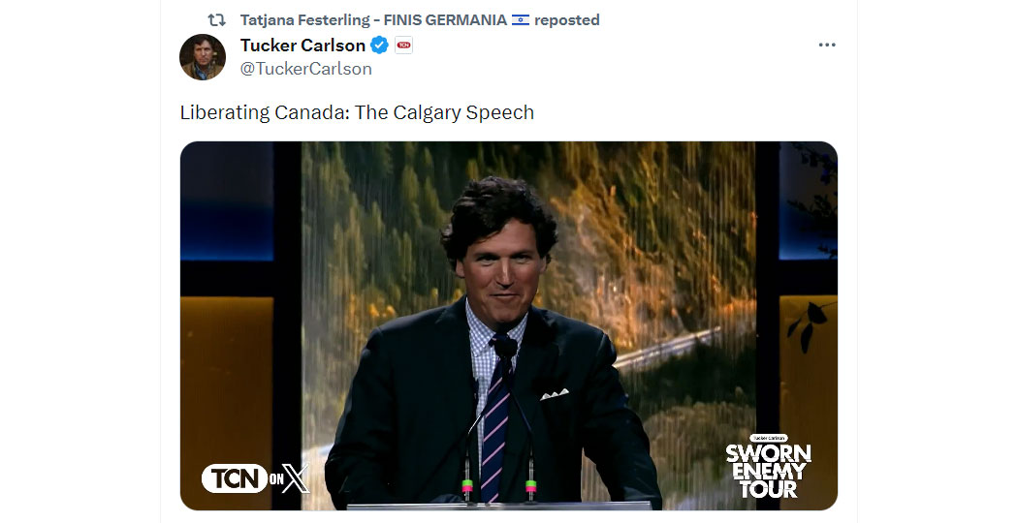
Task: Click the red TCN affiliate badge
Action: [x=404, y=46]
